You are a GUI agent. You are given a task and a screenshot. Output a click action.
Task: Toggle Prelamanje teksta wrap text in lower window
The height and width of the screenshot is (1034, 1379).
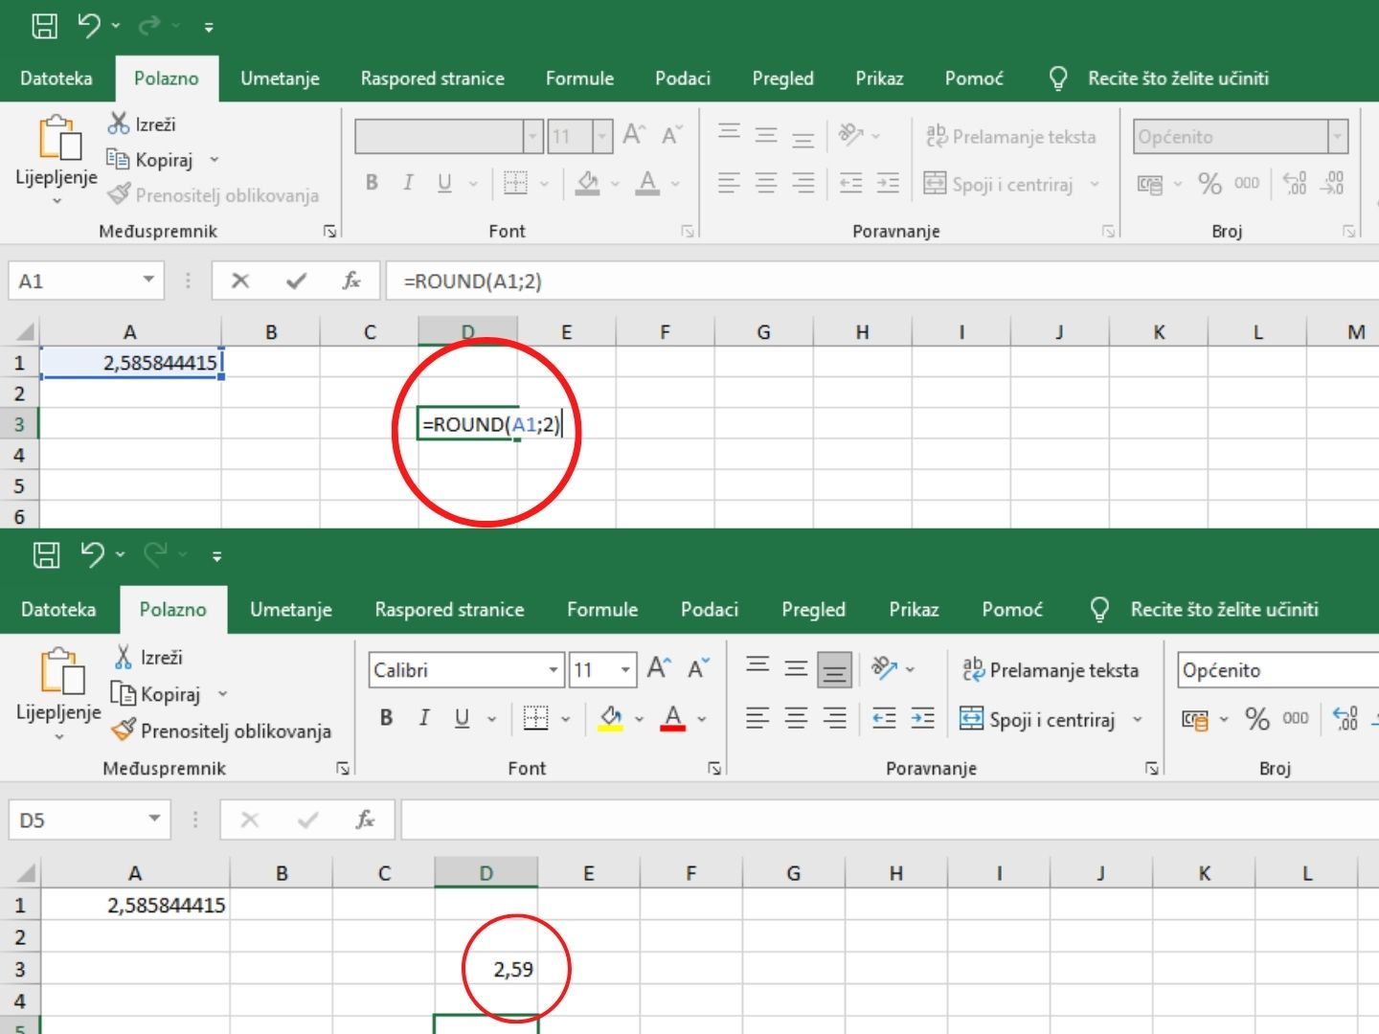(1051, 669)
